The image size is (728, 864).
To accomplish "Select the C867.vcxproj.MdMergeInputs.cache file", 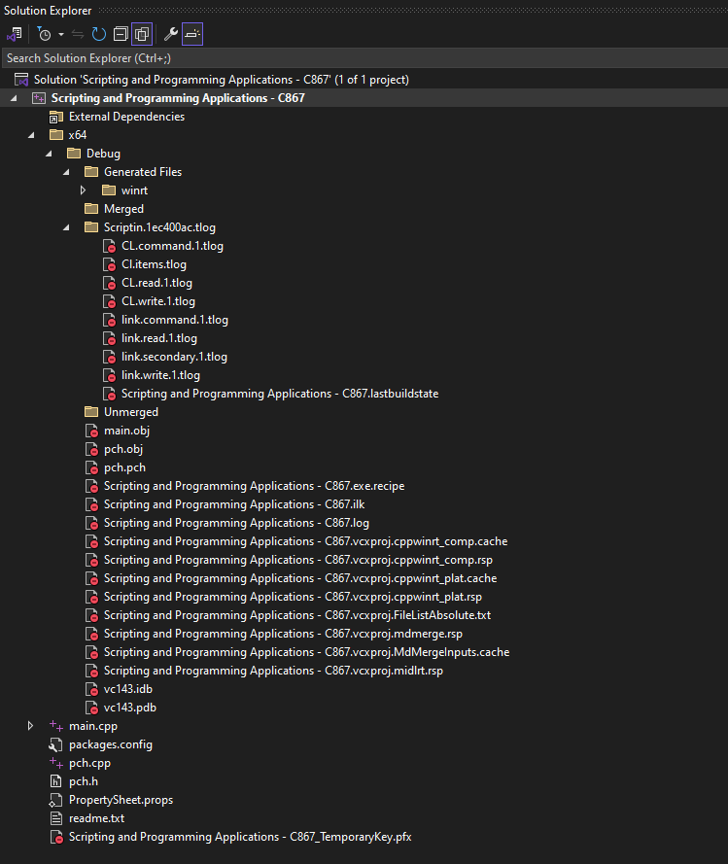I will (x=306, y=652).
